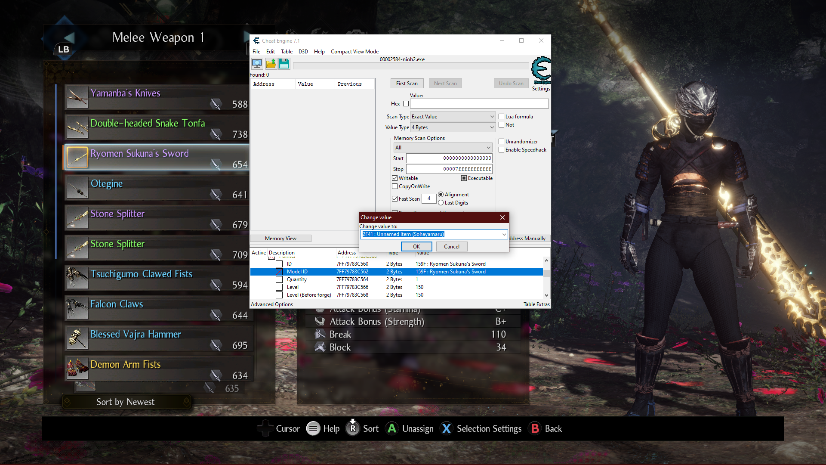The image size is (826, 465).
Task: Click the Cheat Engine logo settings icon
Action: [541, 70]
